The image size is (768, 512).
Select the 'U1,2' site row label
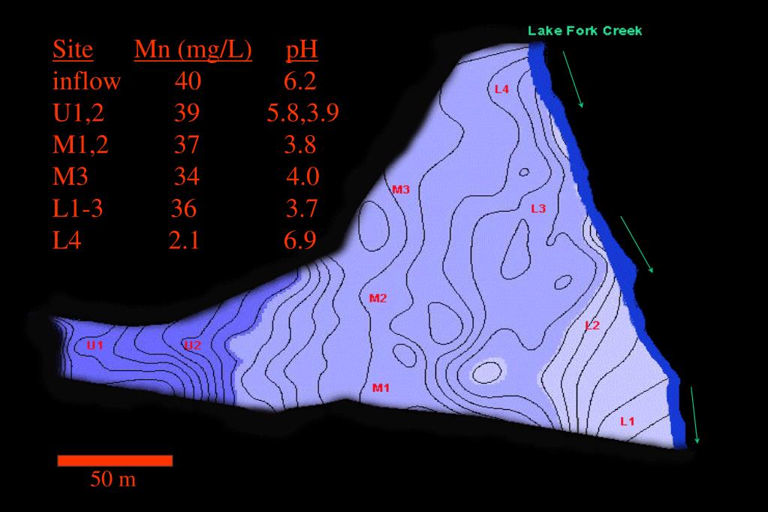(78, 113)
